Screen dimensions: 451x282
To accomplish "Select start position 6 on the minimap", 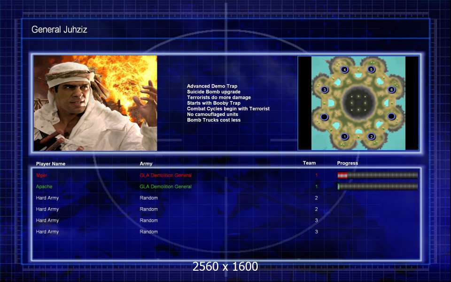I will tap(391, 89).
